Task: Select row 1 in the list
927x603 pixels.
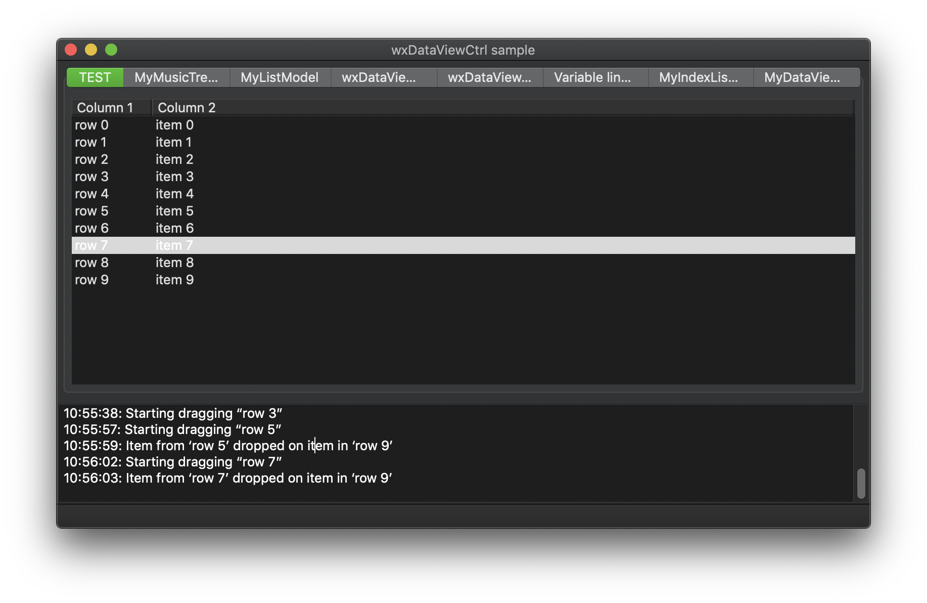Action: 91,142
